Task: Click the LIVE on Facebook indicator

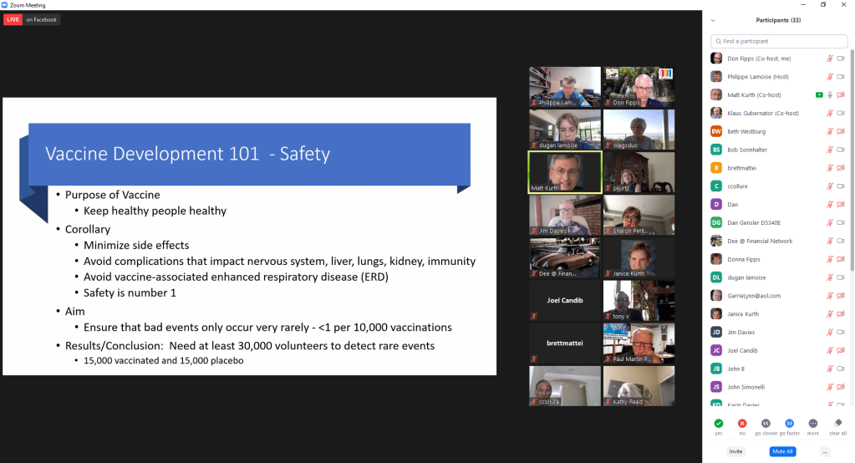Action: (32, 19)
